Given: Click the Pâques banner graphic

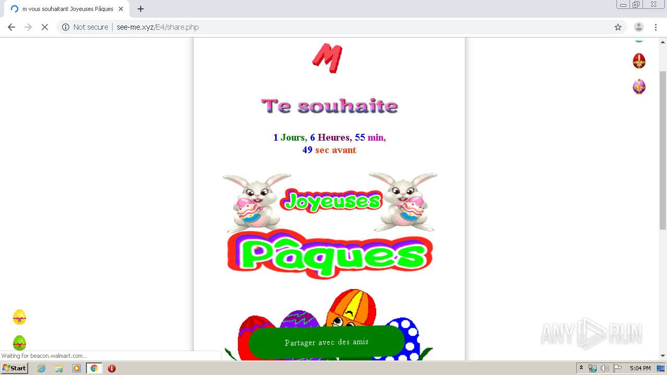Looking at the screenshot, I should (329, 254).
